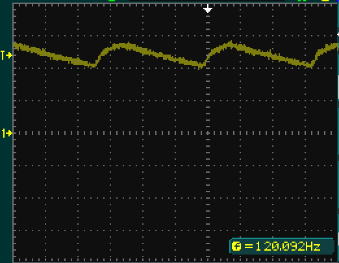Click the right end of the center horizontal axis
The height and width of the screenshot is (263, 339).
click(x=333, y=133)
